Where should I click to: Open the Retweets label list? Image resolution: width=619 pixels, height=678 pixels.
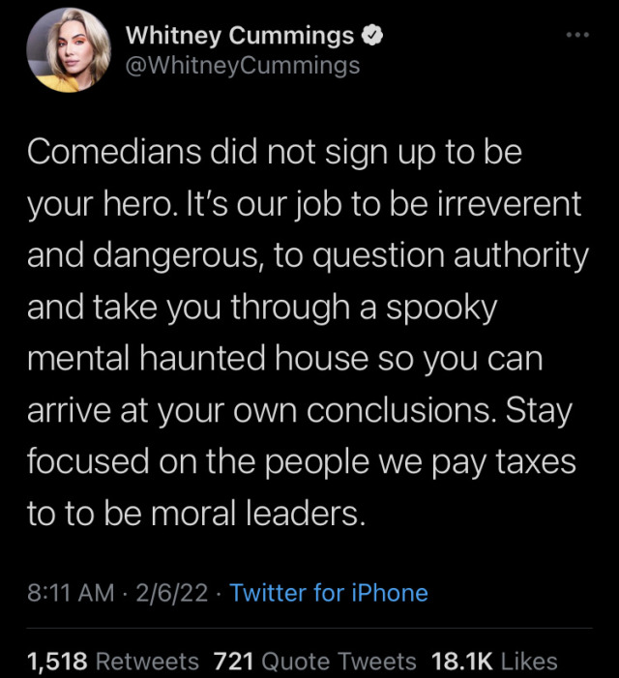(148, 662)
